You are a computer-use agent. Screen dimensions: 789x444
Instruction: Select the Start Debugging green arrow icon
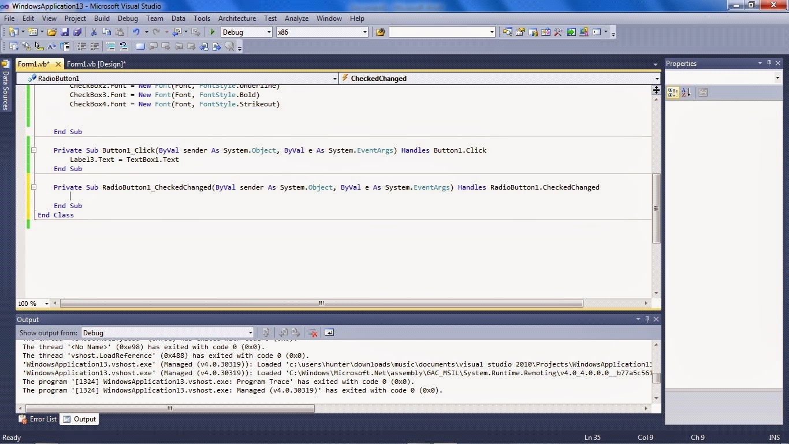[213, 32]
